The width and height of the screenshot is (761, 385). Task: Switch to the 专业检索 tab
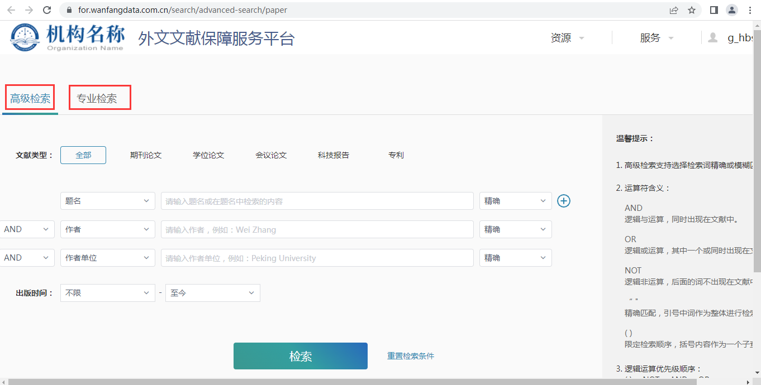tap(97, 99)
